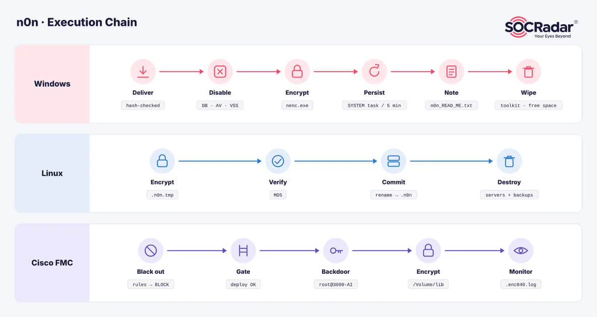
Task: Click the Note document icon
Action: [452, 72]
